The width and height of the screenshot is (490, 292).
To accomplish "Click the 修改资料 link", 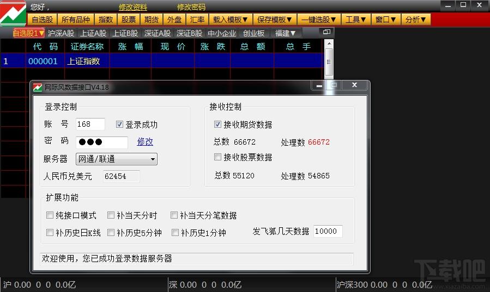I will (133, 7).
